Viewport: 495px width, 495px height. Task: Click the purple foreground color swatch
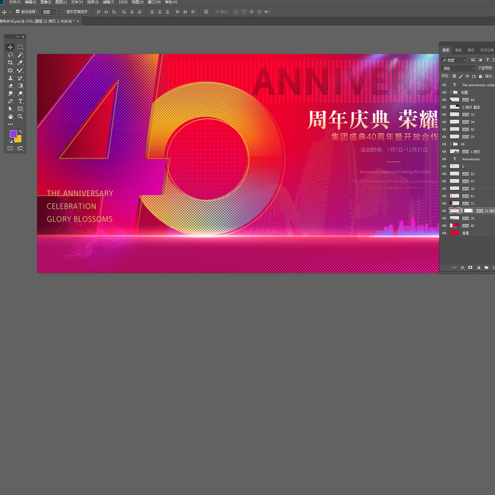tap(13, 134)
